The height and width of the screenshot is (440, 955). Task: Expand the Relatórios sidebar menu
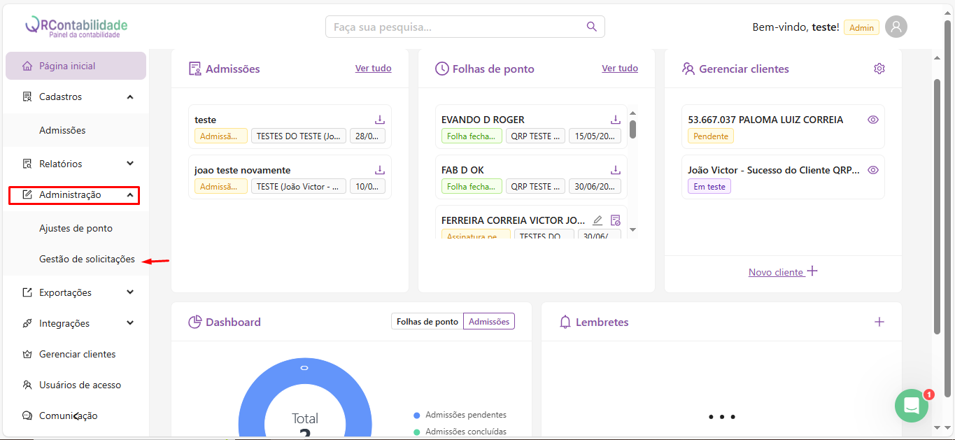pos(130,164)
